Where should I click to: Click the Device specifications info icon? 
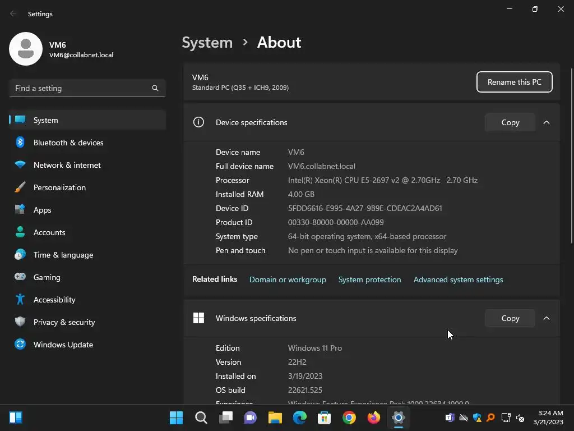198,122
